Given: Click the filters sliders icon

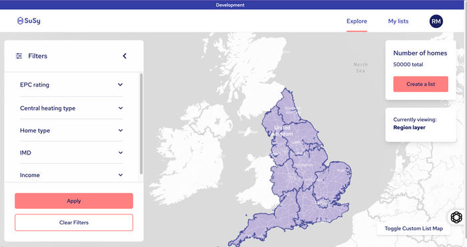Looking at the screenshot, I should [x=19, y=56].
